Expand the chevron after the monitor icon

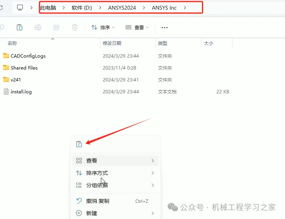pos(31,8)
